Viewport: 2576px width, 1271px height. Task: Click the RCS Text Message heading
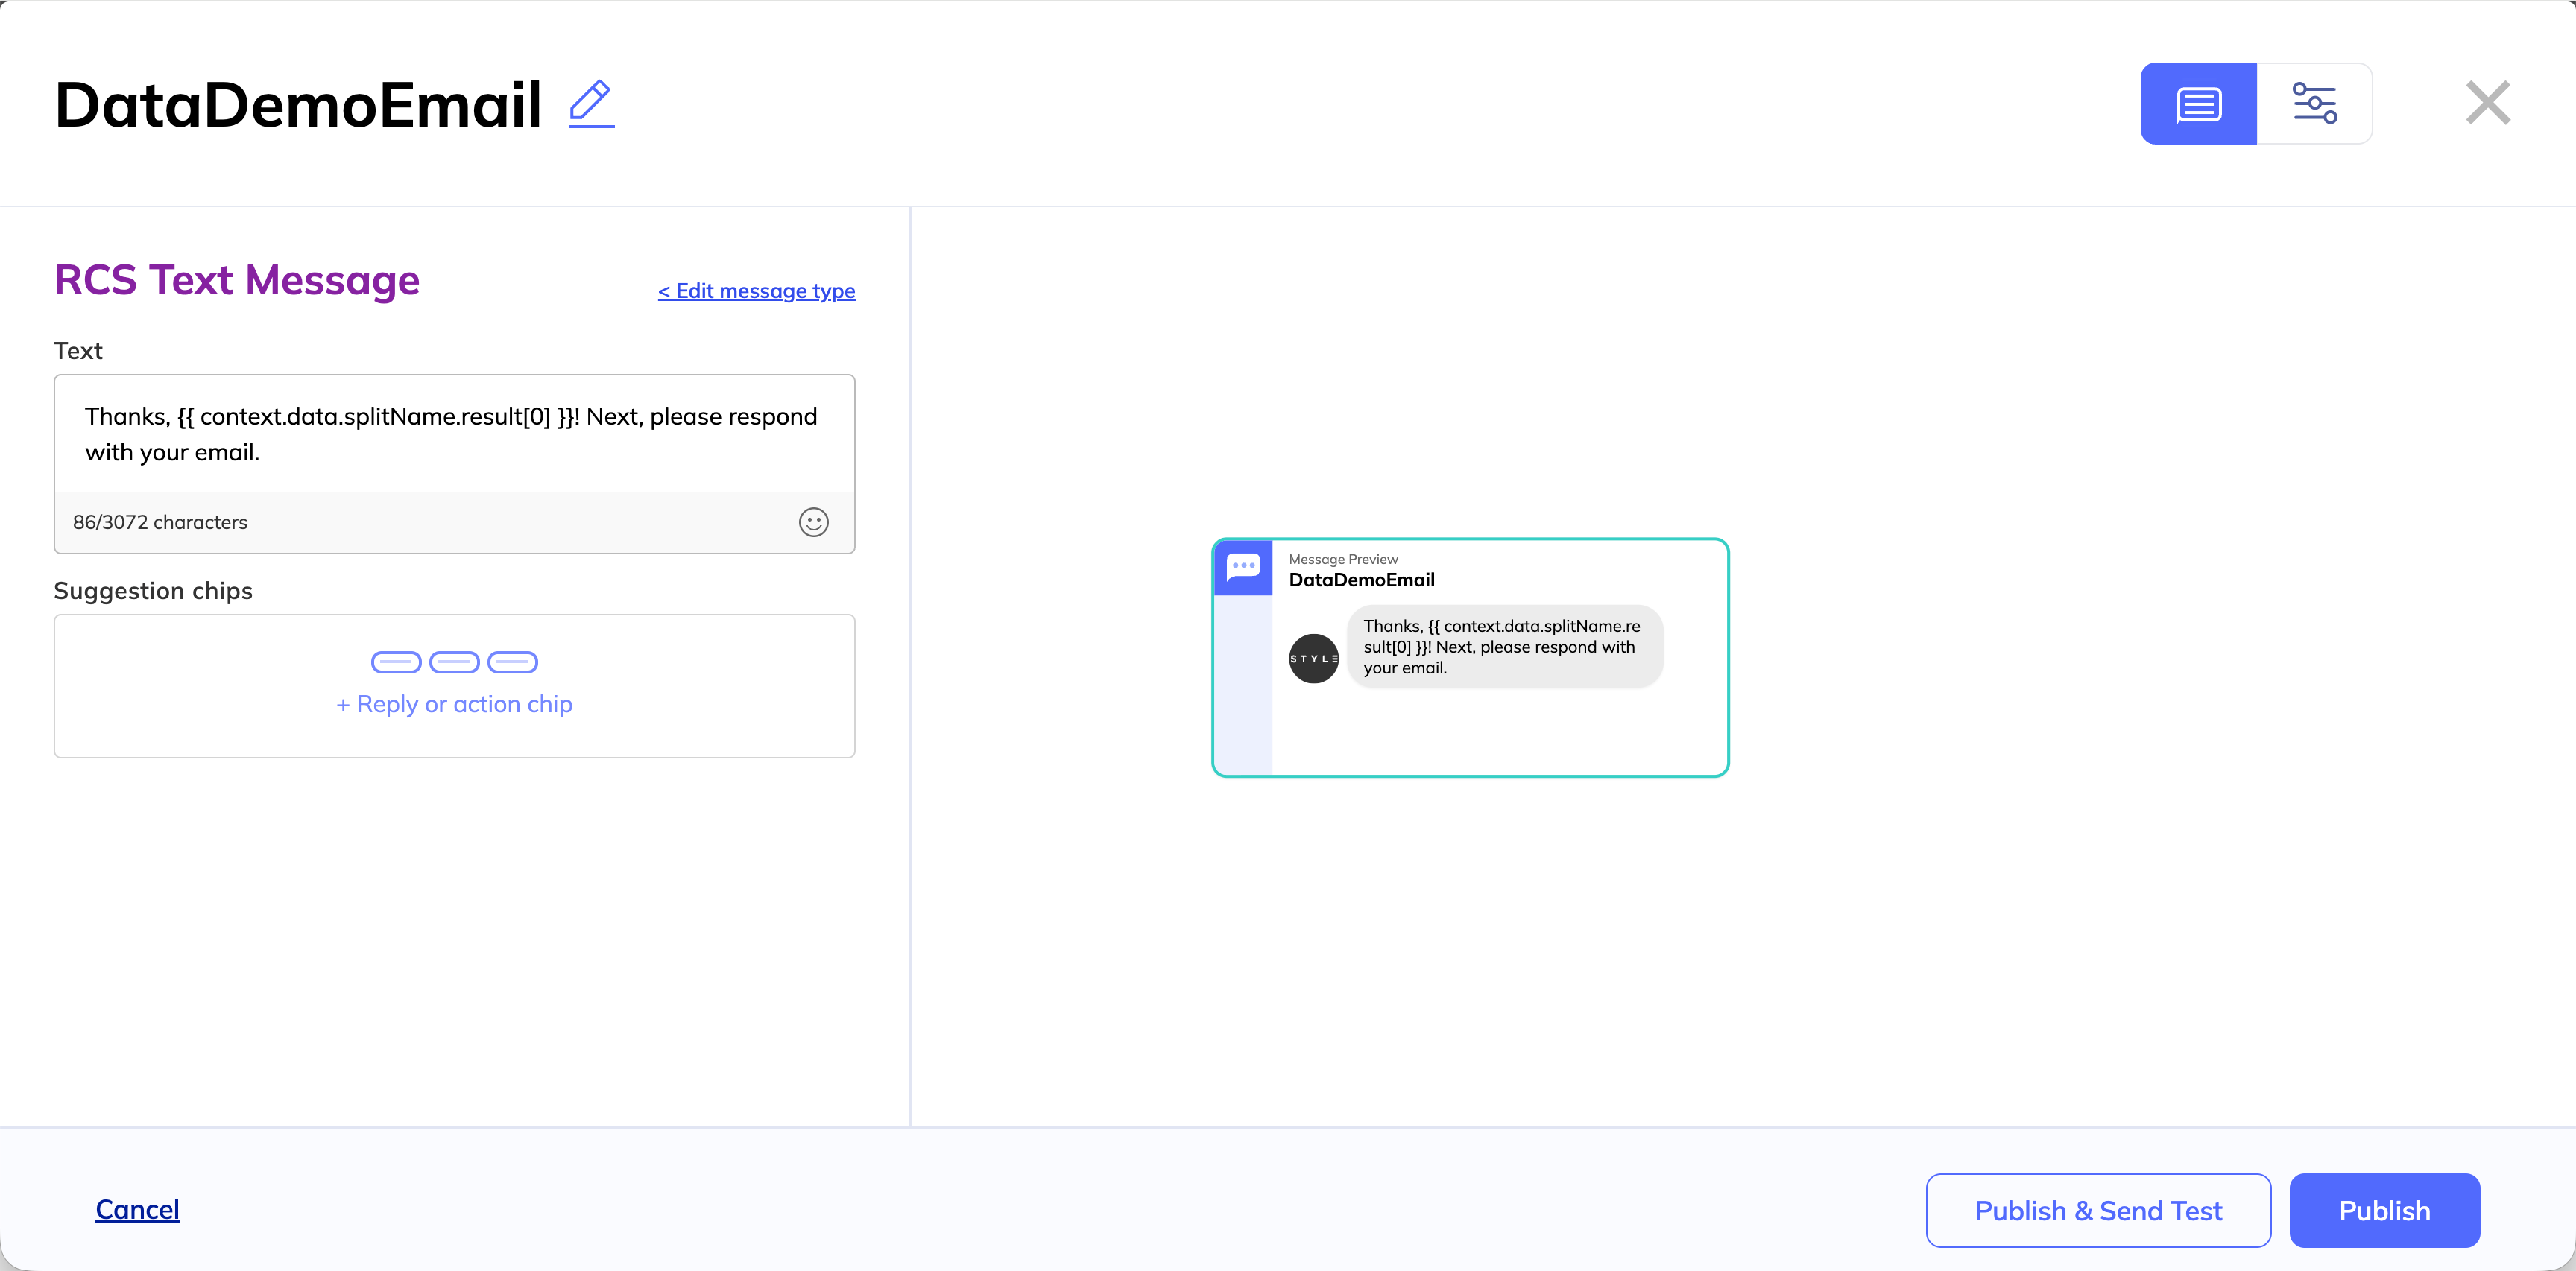click(237, 281)
